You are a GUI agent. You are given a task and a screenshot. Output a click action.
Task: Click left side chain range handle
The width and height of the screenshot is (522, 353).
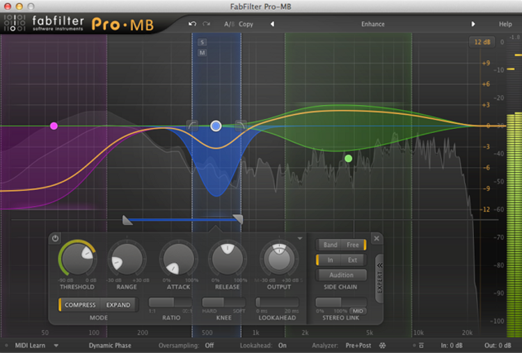click(x=127, y=220)
